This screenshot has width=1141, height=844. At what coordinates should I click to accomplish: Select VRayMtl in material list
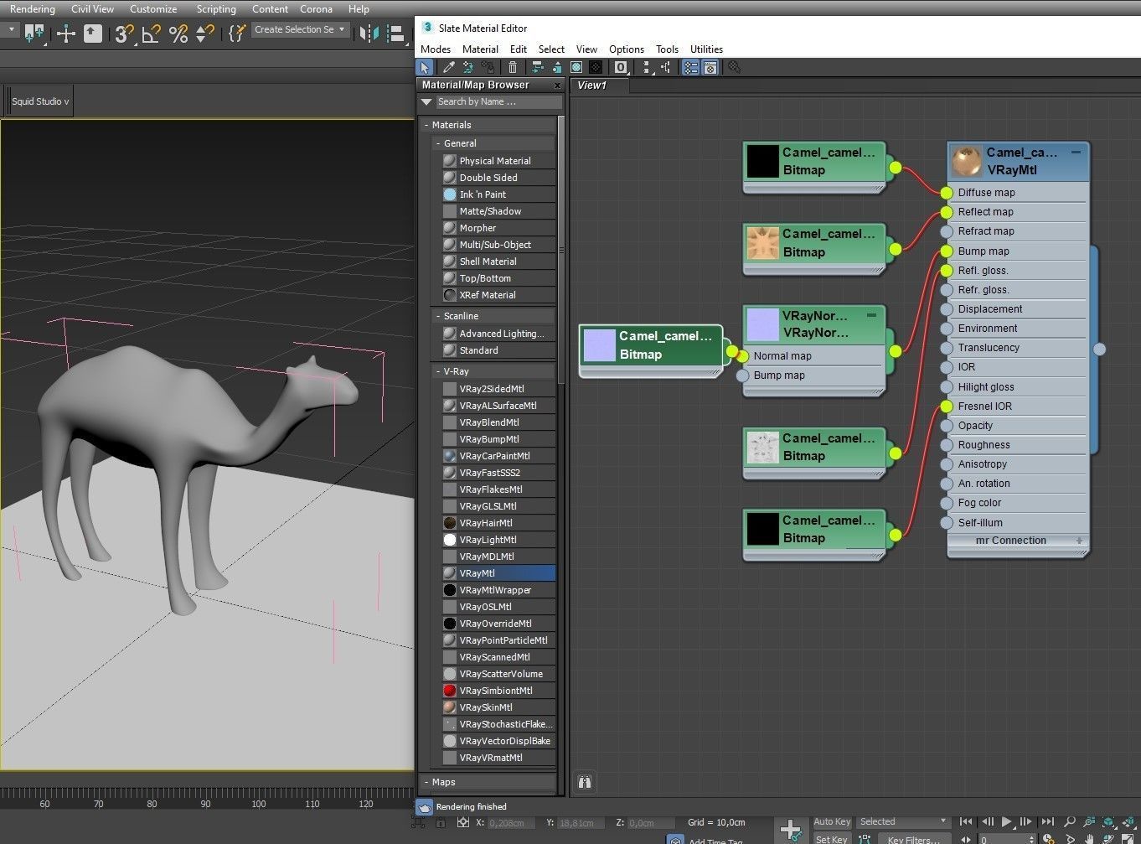tap(498, 573)
